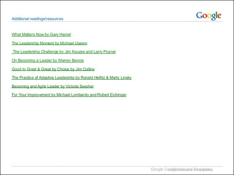Follow The Leadership Challenge by Kouzes and Posner
The height and width of the screenshot is (175, 234).
pyautogui.click(x=64, y=52)
